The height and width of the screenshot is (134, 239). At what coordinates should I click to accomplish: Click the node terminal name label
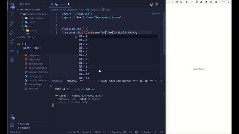117,81
